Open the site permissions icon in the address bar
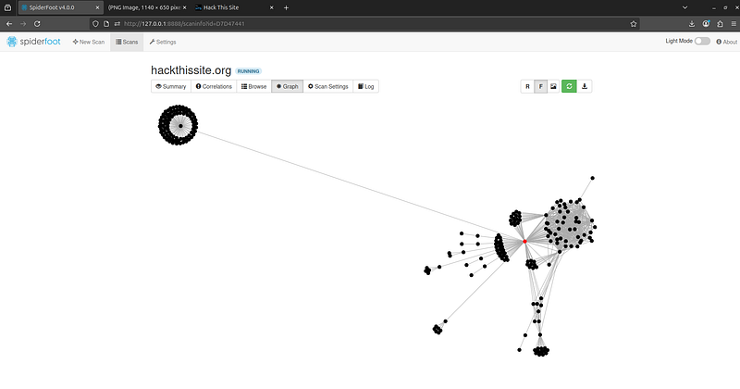Image resolution: width=740 pixels, height=389 pixels. (117, 24)
